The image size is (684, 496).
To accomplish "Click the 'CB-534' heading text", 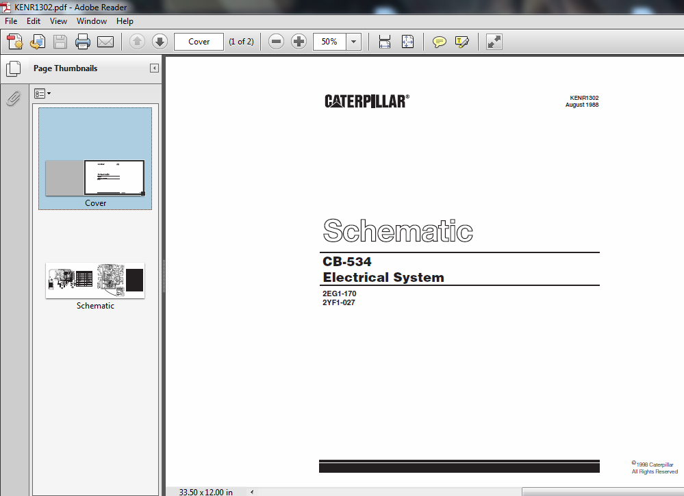I will tap(347, 261).
